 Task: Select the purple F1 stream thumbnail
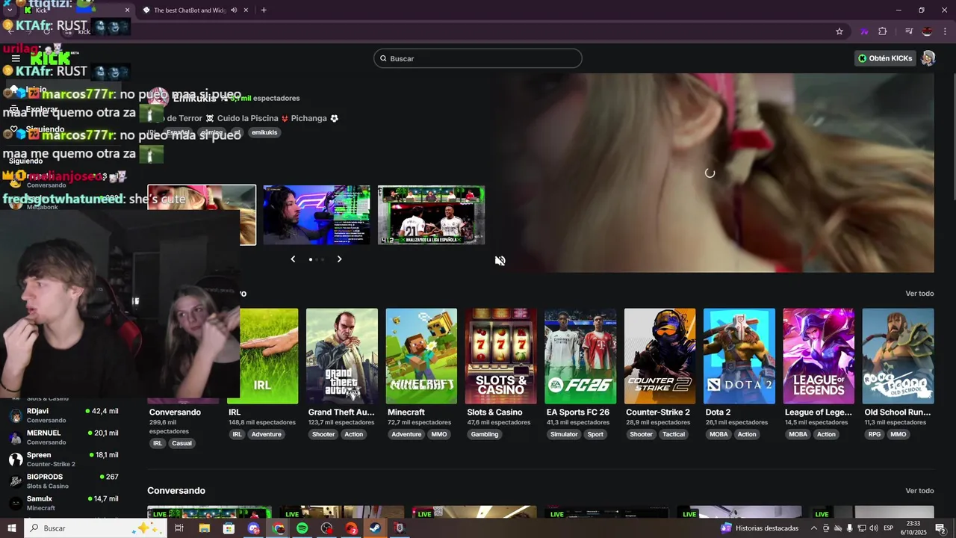pyautogui.click(x=317, y=214)
